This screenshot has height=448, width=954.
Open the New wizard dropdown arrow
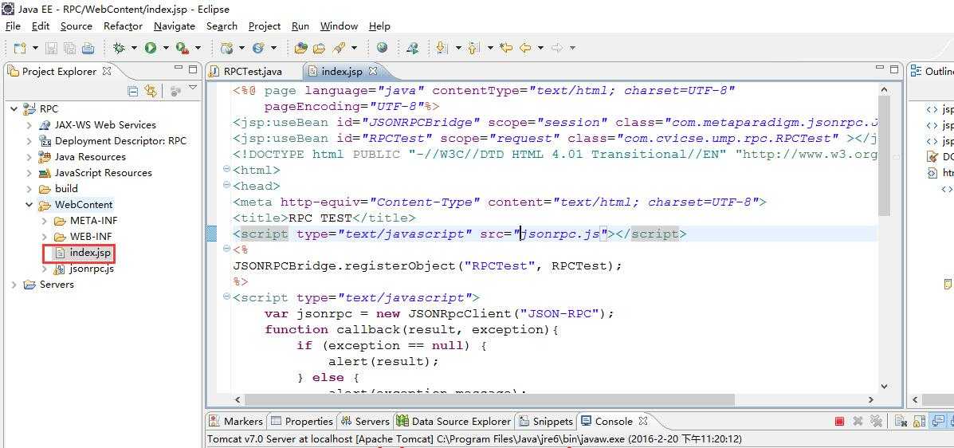35,48
